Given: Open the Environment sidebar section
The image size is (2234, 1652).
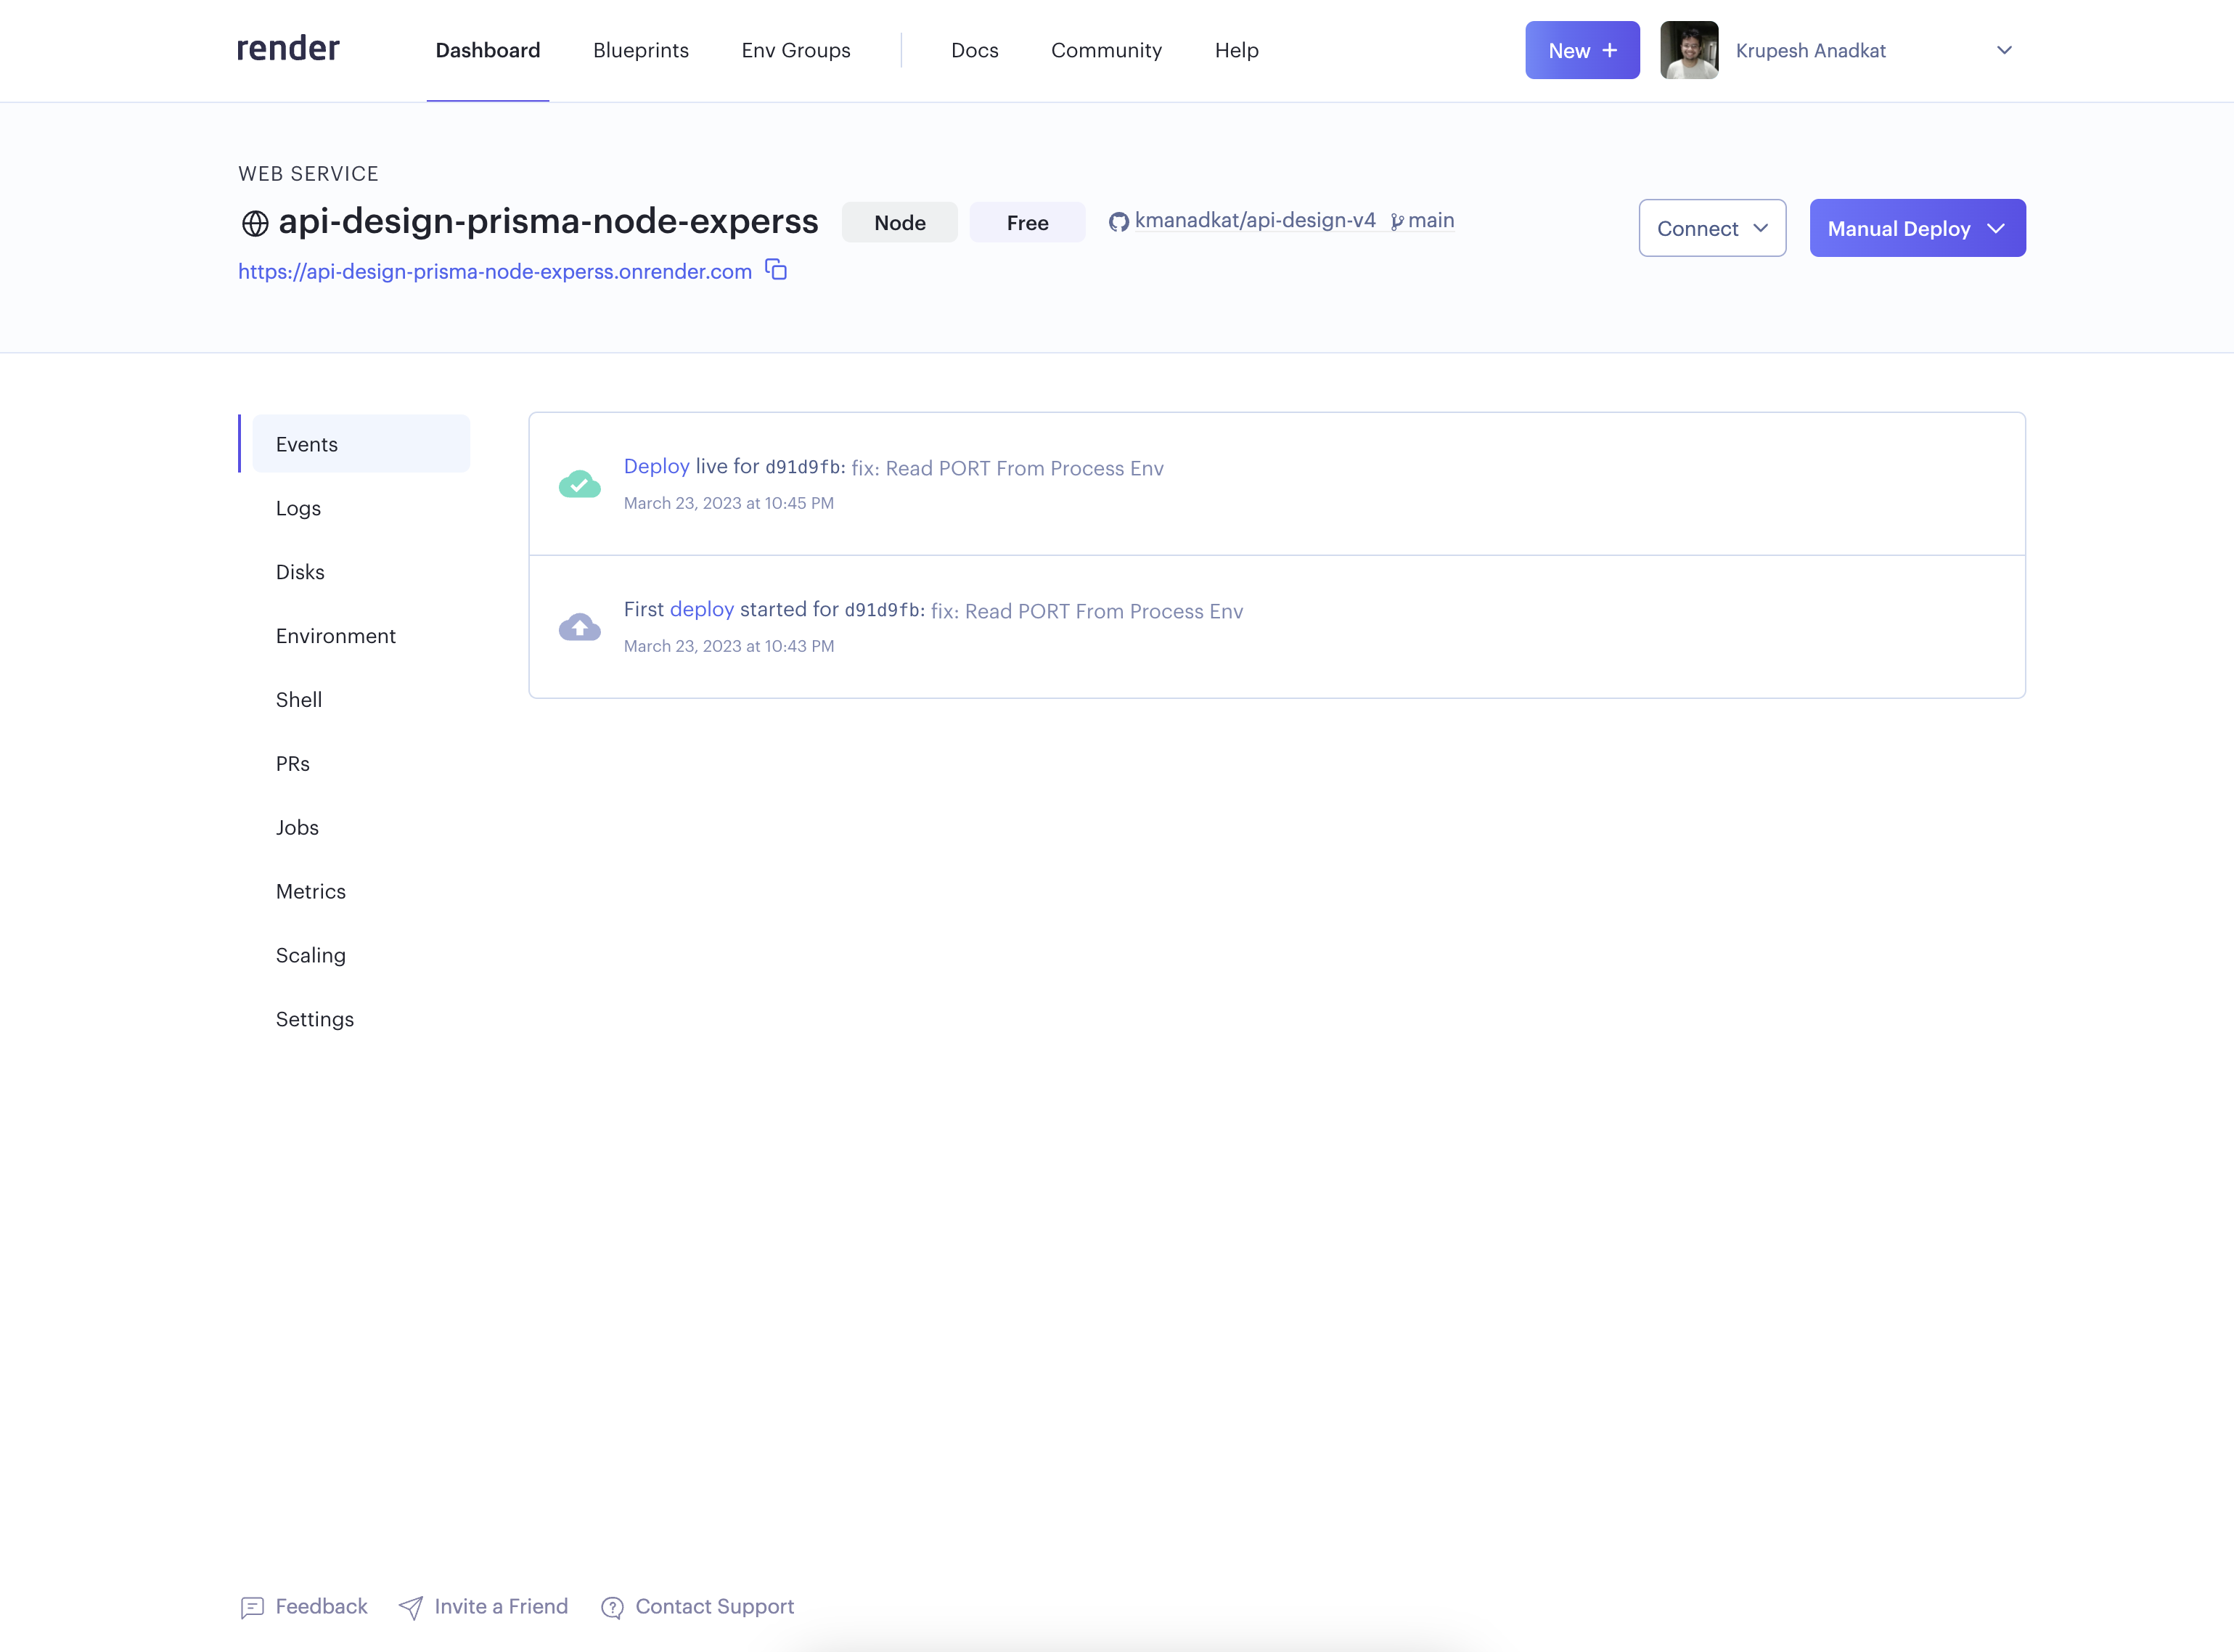Looking at the screenshot, I should click(x=335, y=636).
